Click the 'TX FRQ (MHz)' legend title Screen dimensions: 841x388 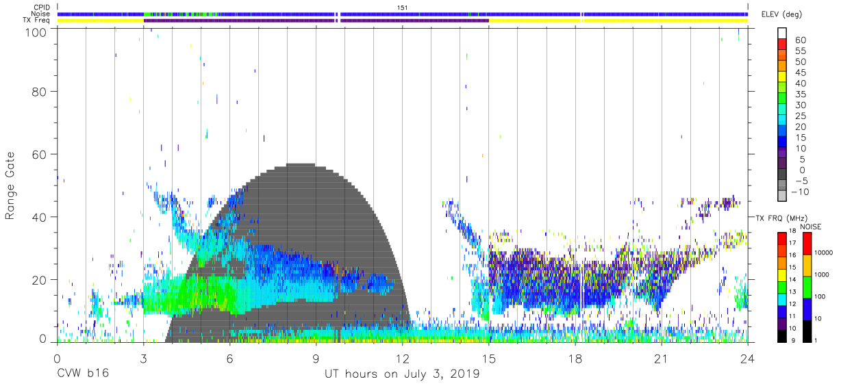tap(781, 218)
